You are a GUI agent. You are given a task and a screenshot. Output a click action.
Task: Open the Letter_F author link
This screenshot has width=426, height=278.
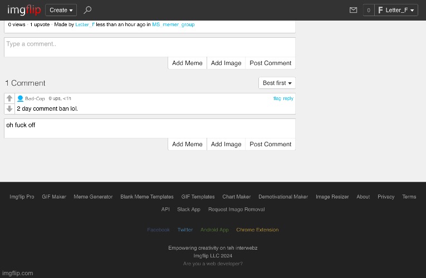coord(85,24)
